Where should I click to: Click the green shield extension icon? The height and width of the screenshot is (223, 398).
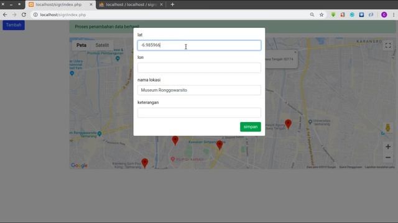[333, 15]
